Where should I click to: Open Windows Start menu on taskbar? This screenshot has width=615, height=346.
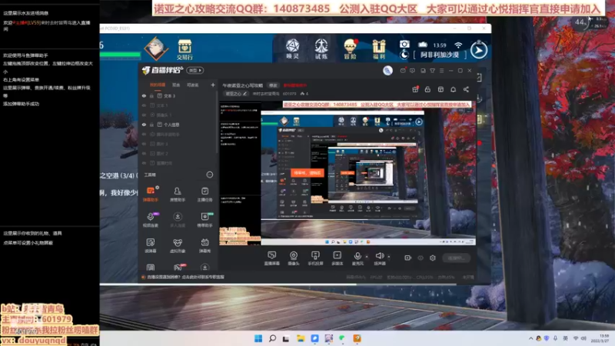(x=258, y=338)
